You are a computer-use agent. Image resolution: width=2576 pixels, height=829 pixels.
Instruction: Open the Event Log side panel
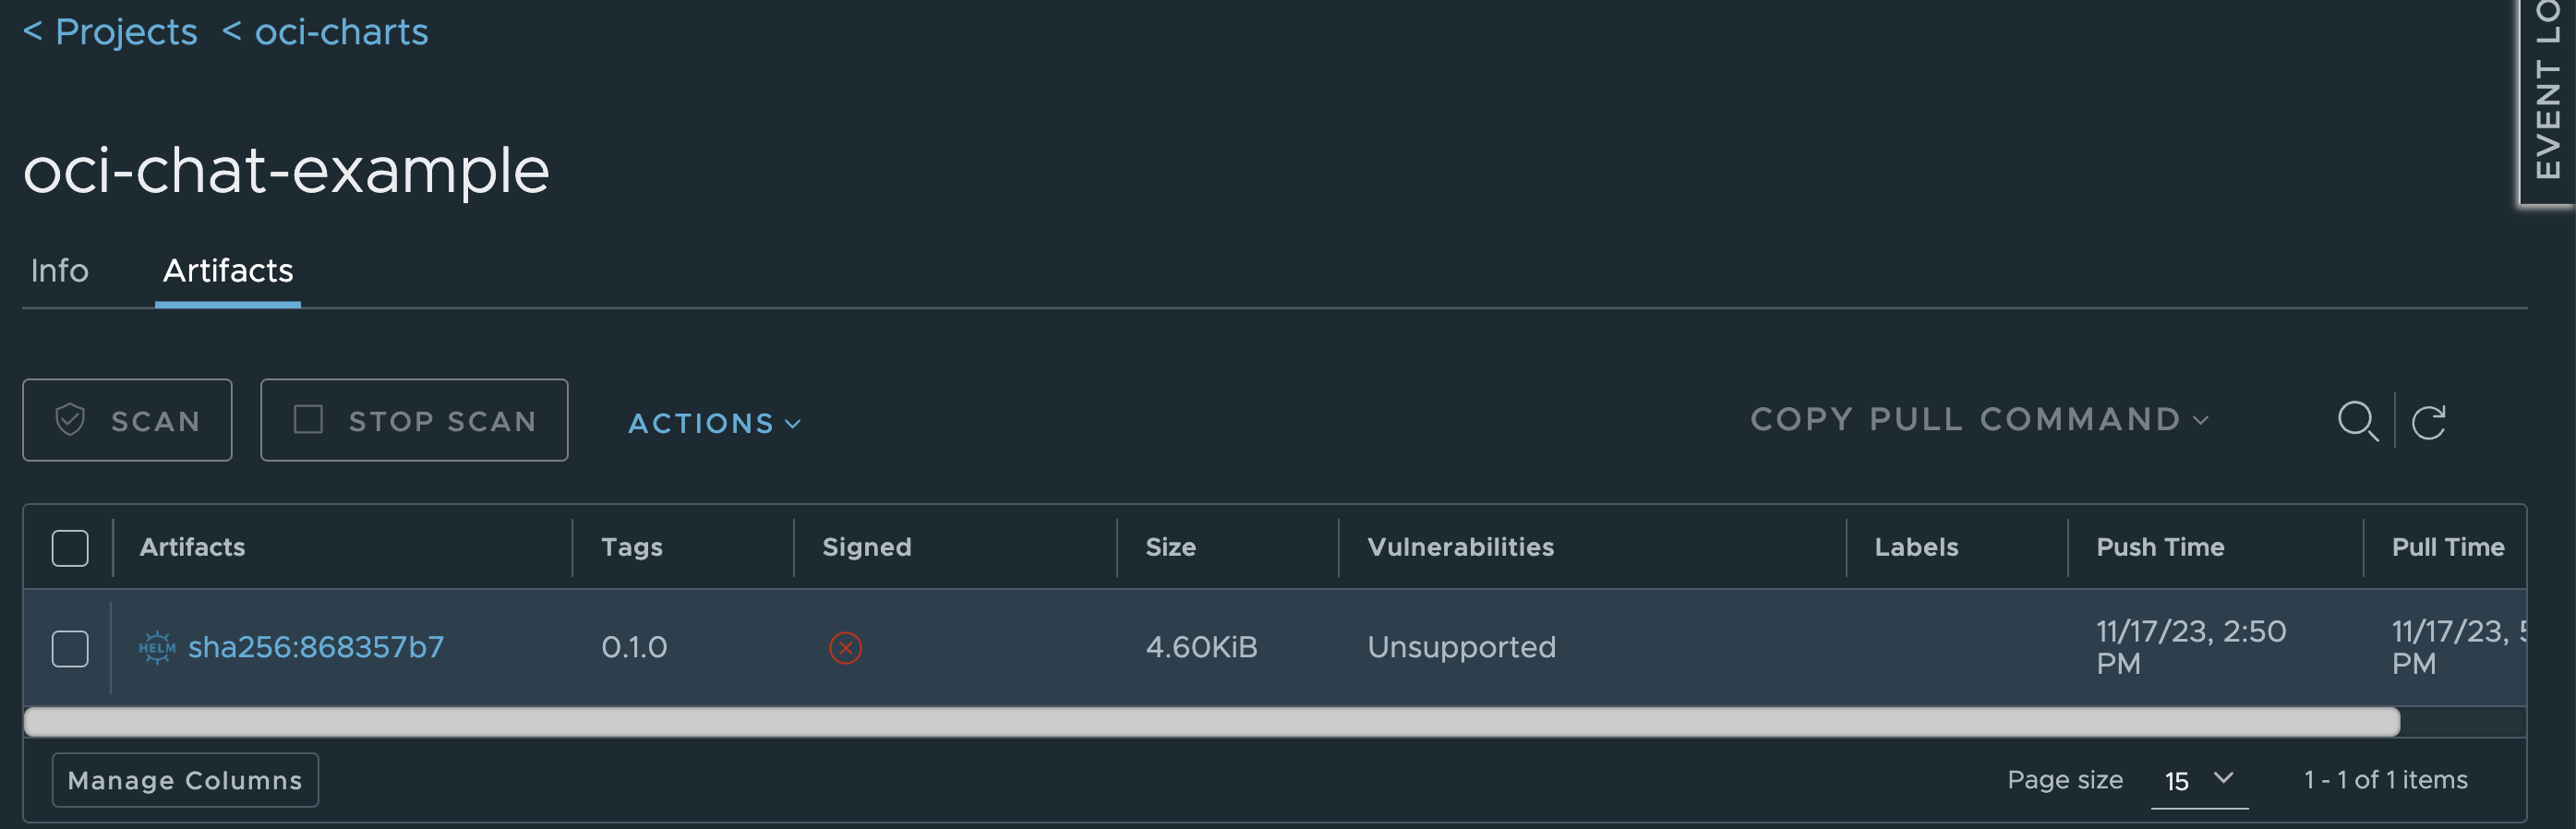[2547, 100]
